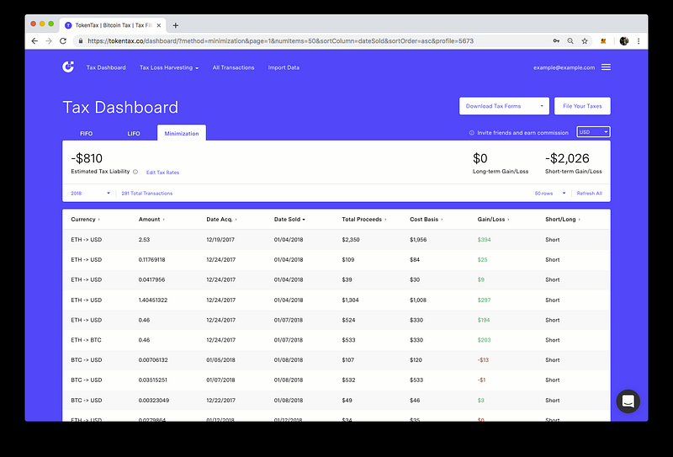Click date acquired 01/05/2018

[x=220, y=360]
